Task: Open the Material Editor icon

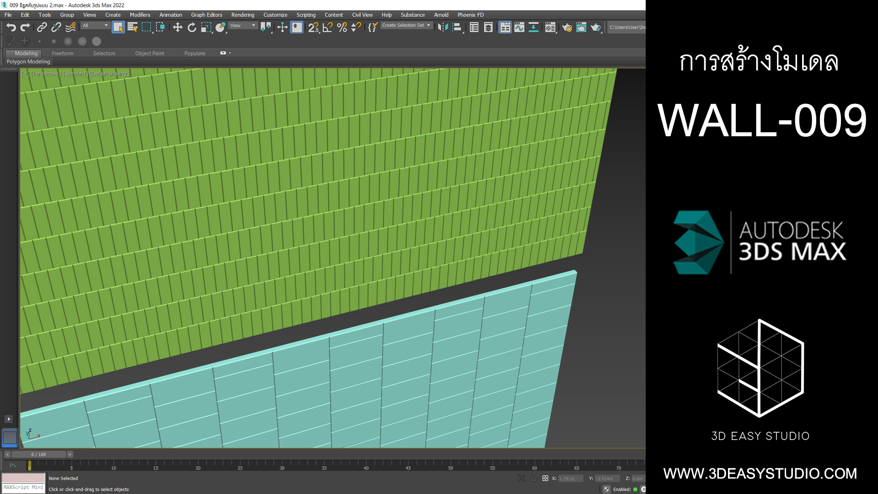Action: pos(550,27)
